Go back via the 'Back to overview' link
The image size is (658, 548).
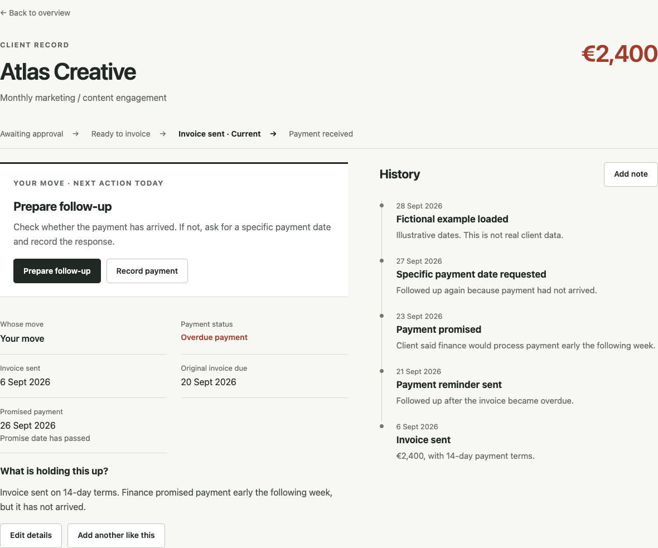click(x=35, y=13)
